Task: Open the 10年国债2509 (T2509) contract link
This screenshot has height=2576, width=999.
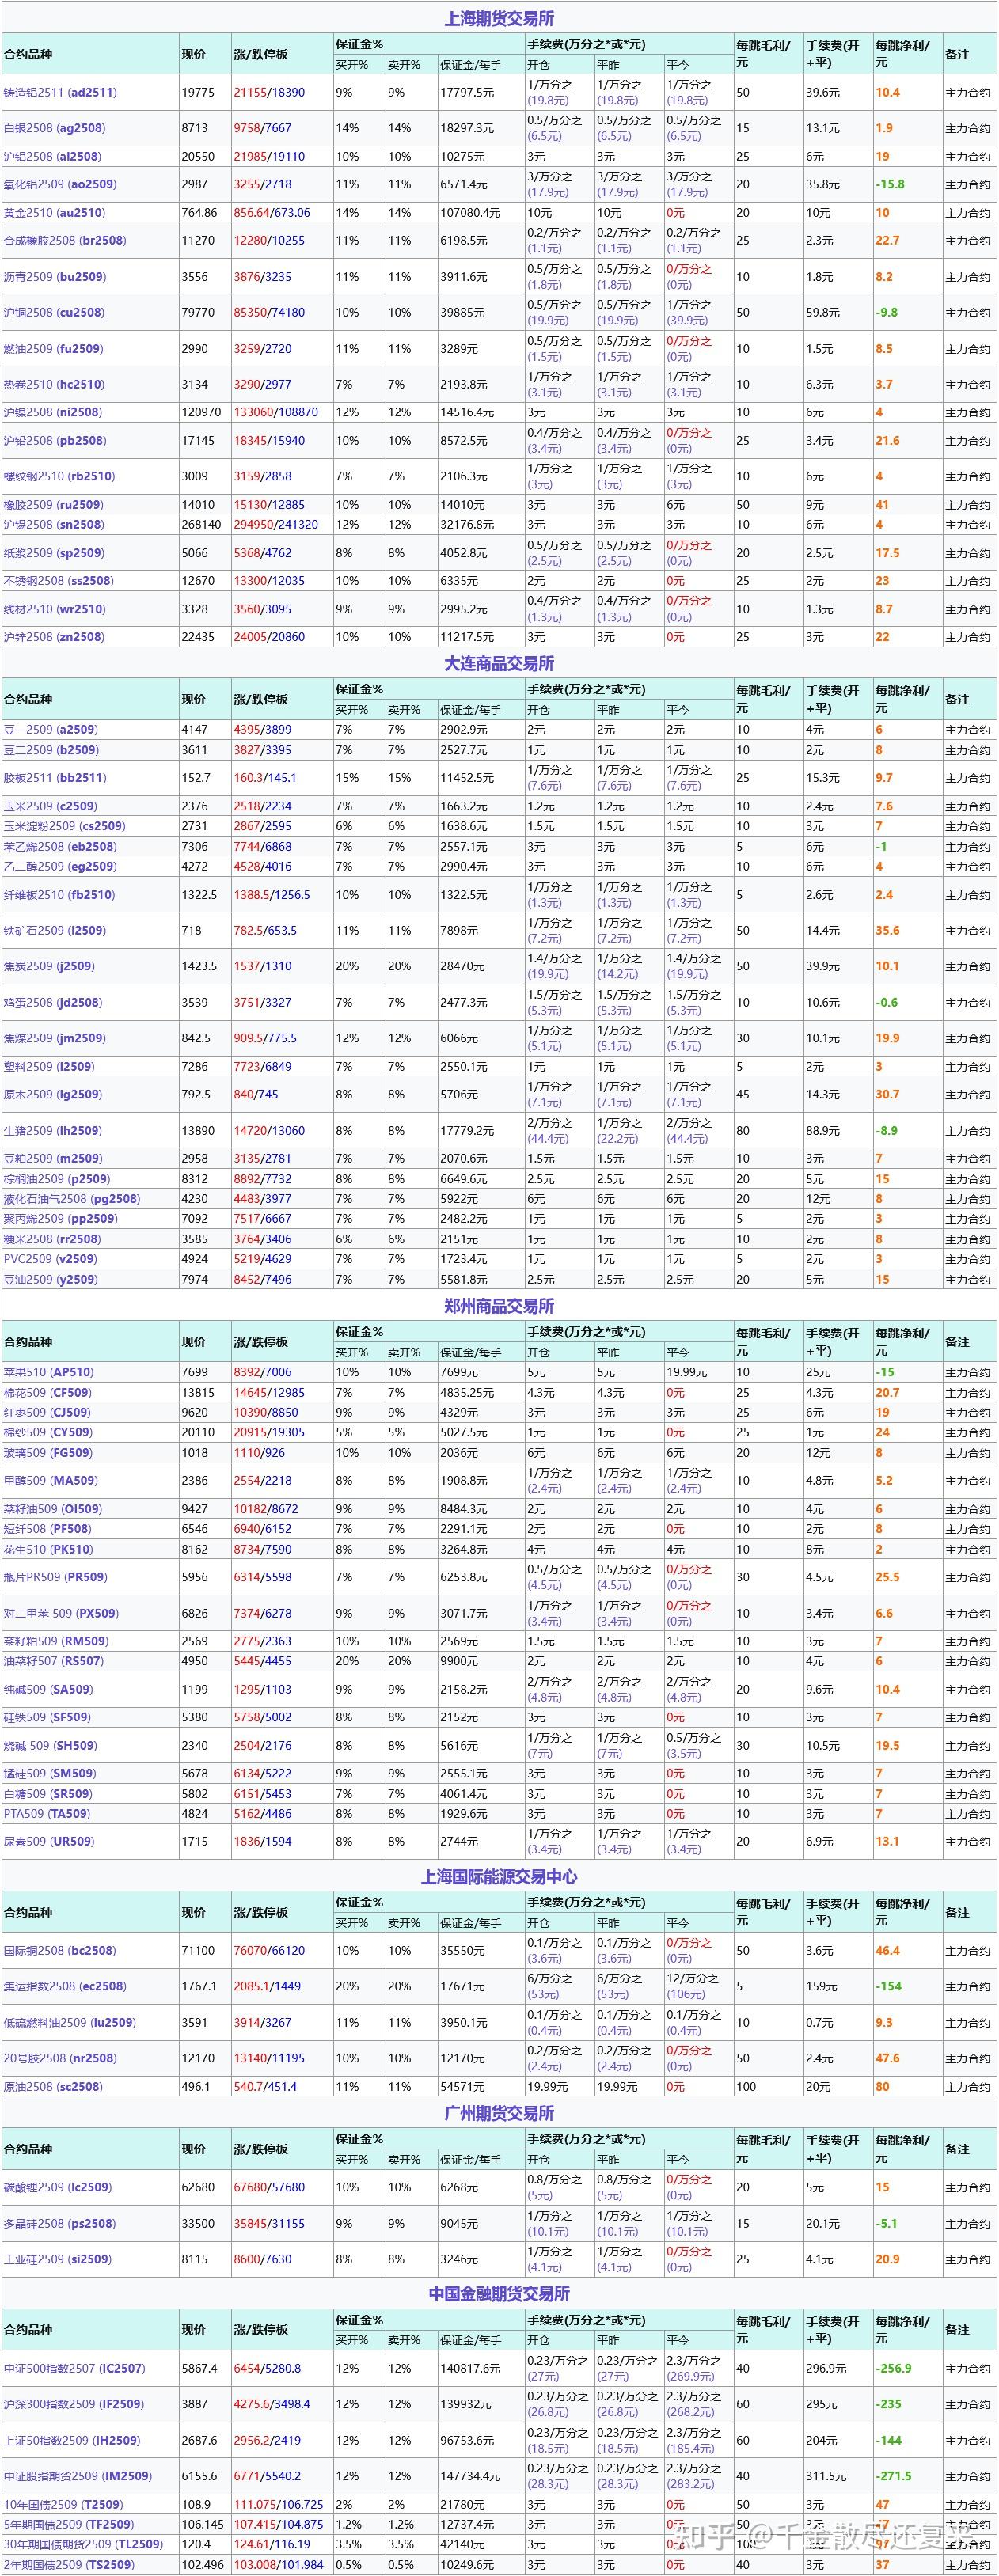Action: (63, 2504)
